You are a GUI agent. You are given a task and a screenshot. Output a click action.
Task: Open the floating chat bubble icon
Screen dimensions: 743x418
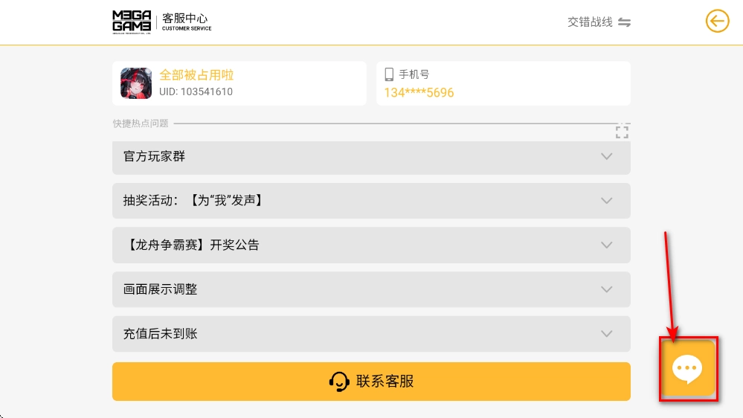coord(687,369)
